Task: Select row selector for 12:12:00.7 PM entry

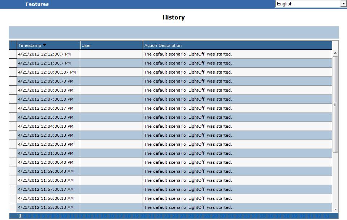Action: (x=13, y=54)
